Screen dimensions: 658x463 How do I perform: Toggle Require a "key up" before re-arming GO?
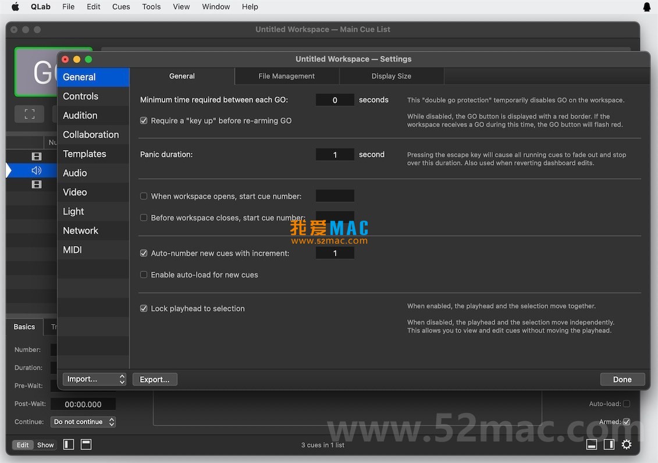point(144,121)
